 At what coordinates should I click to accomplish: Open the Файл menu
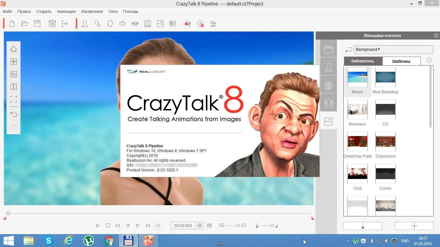pyautogui.click(x=7, y=11)
